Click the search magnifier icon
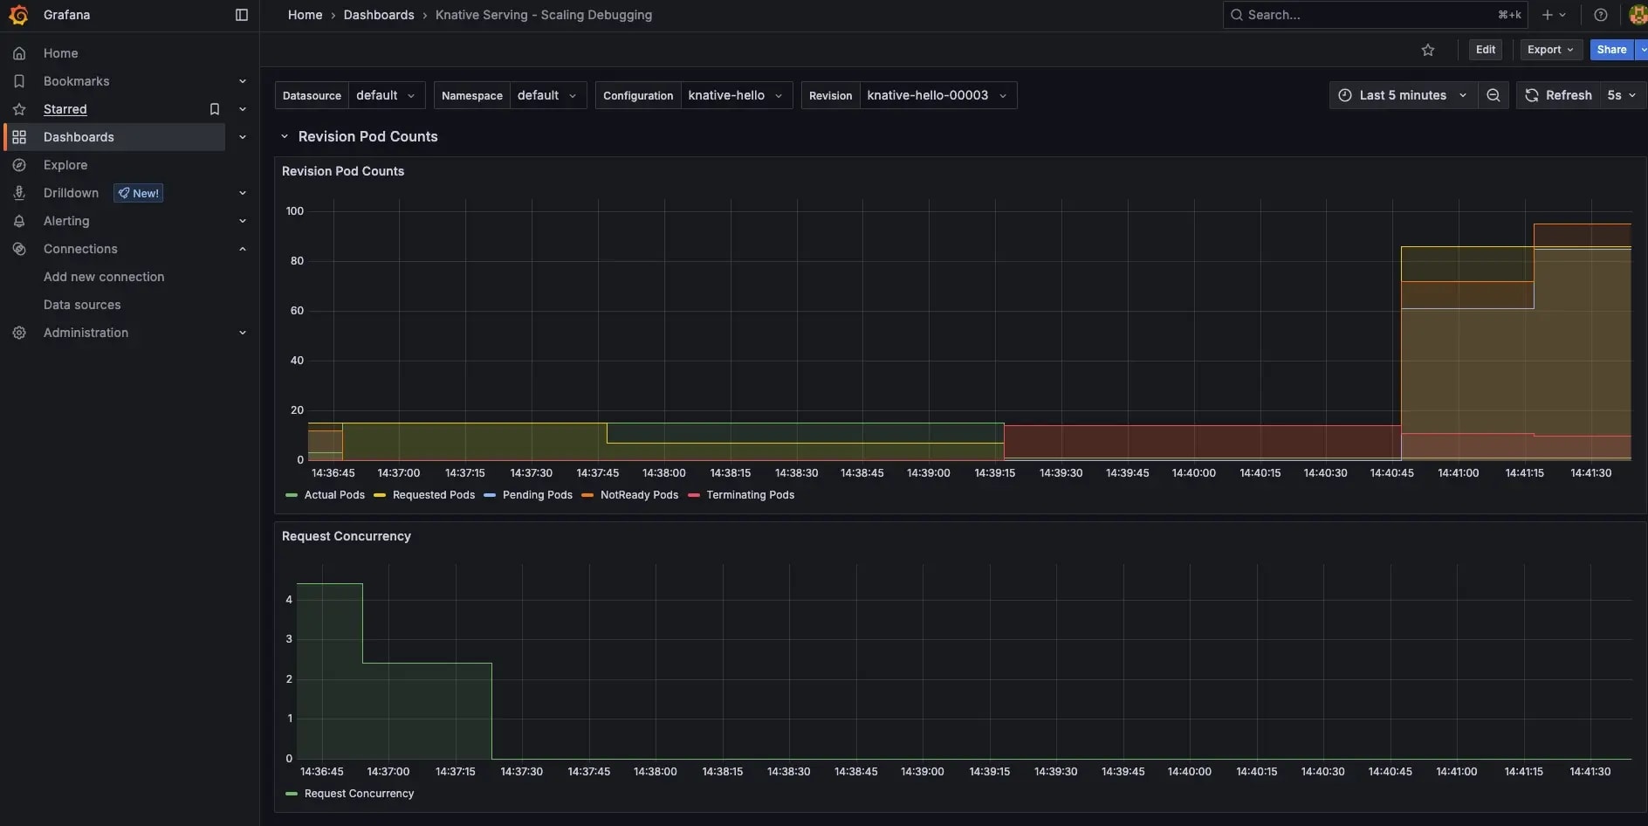 click(x=1236, y=15)
